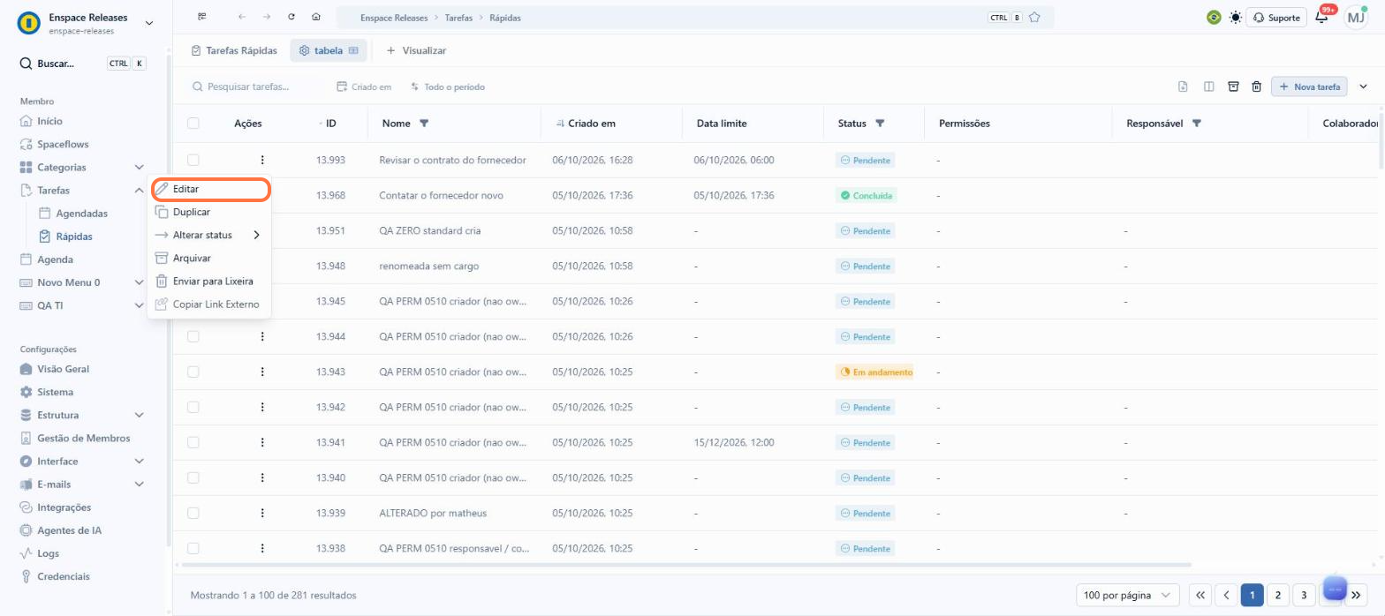The height and width of the screenshot is (616, 1385).
Task: Go back using the left arrow icon
Action: tap(242, 17)
